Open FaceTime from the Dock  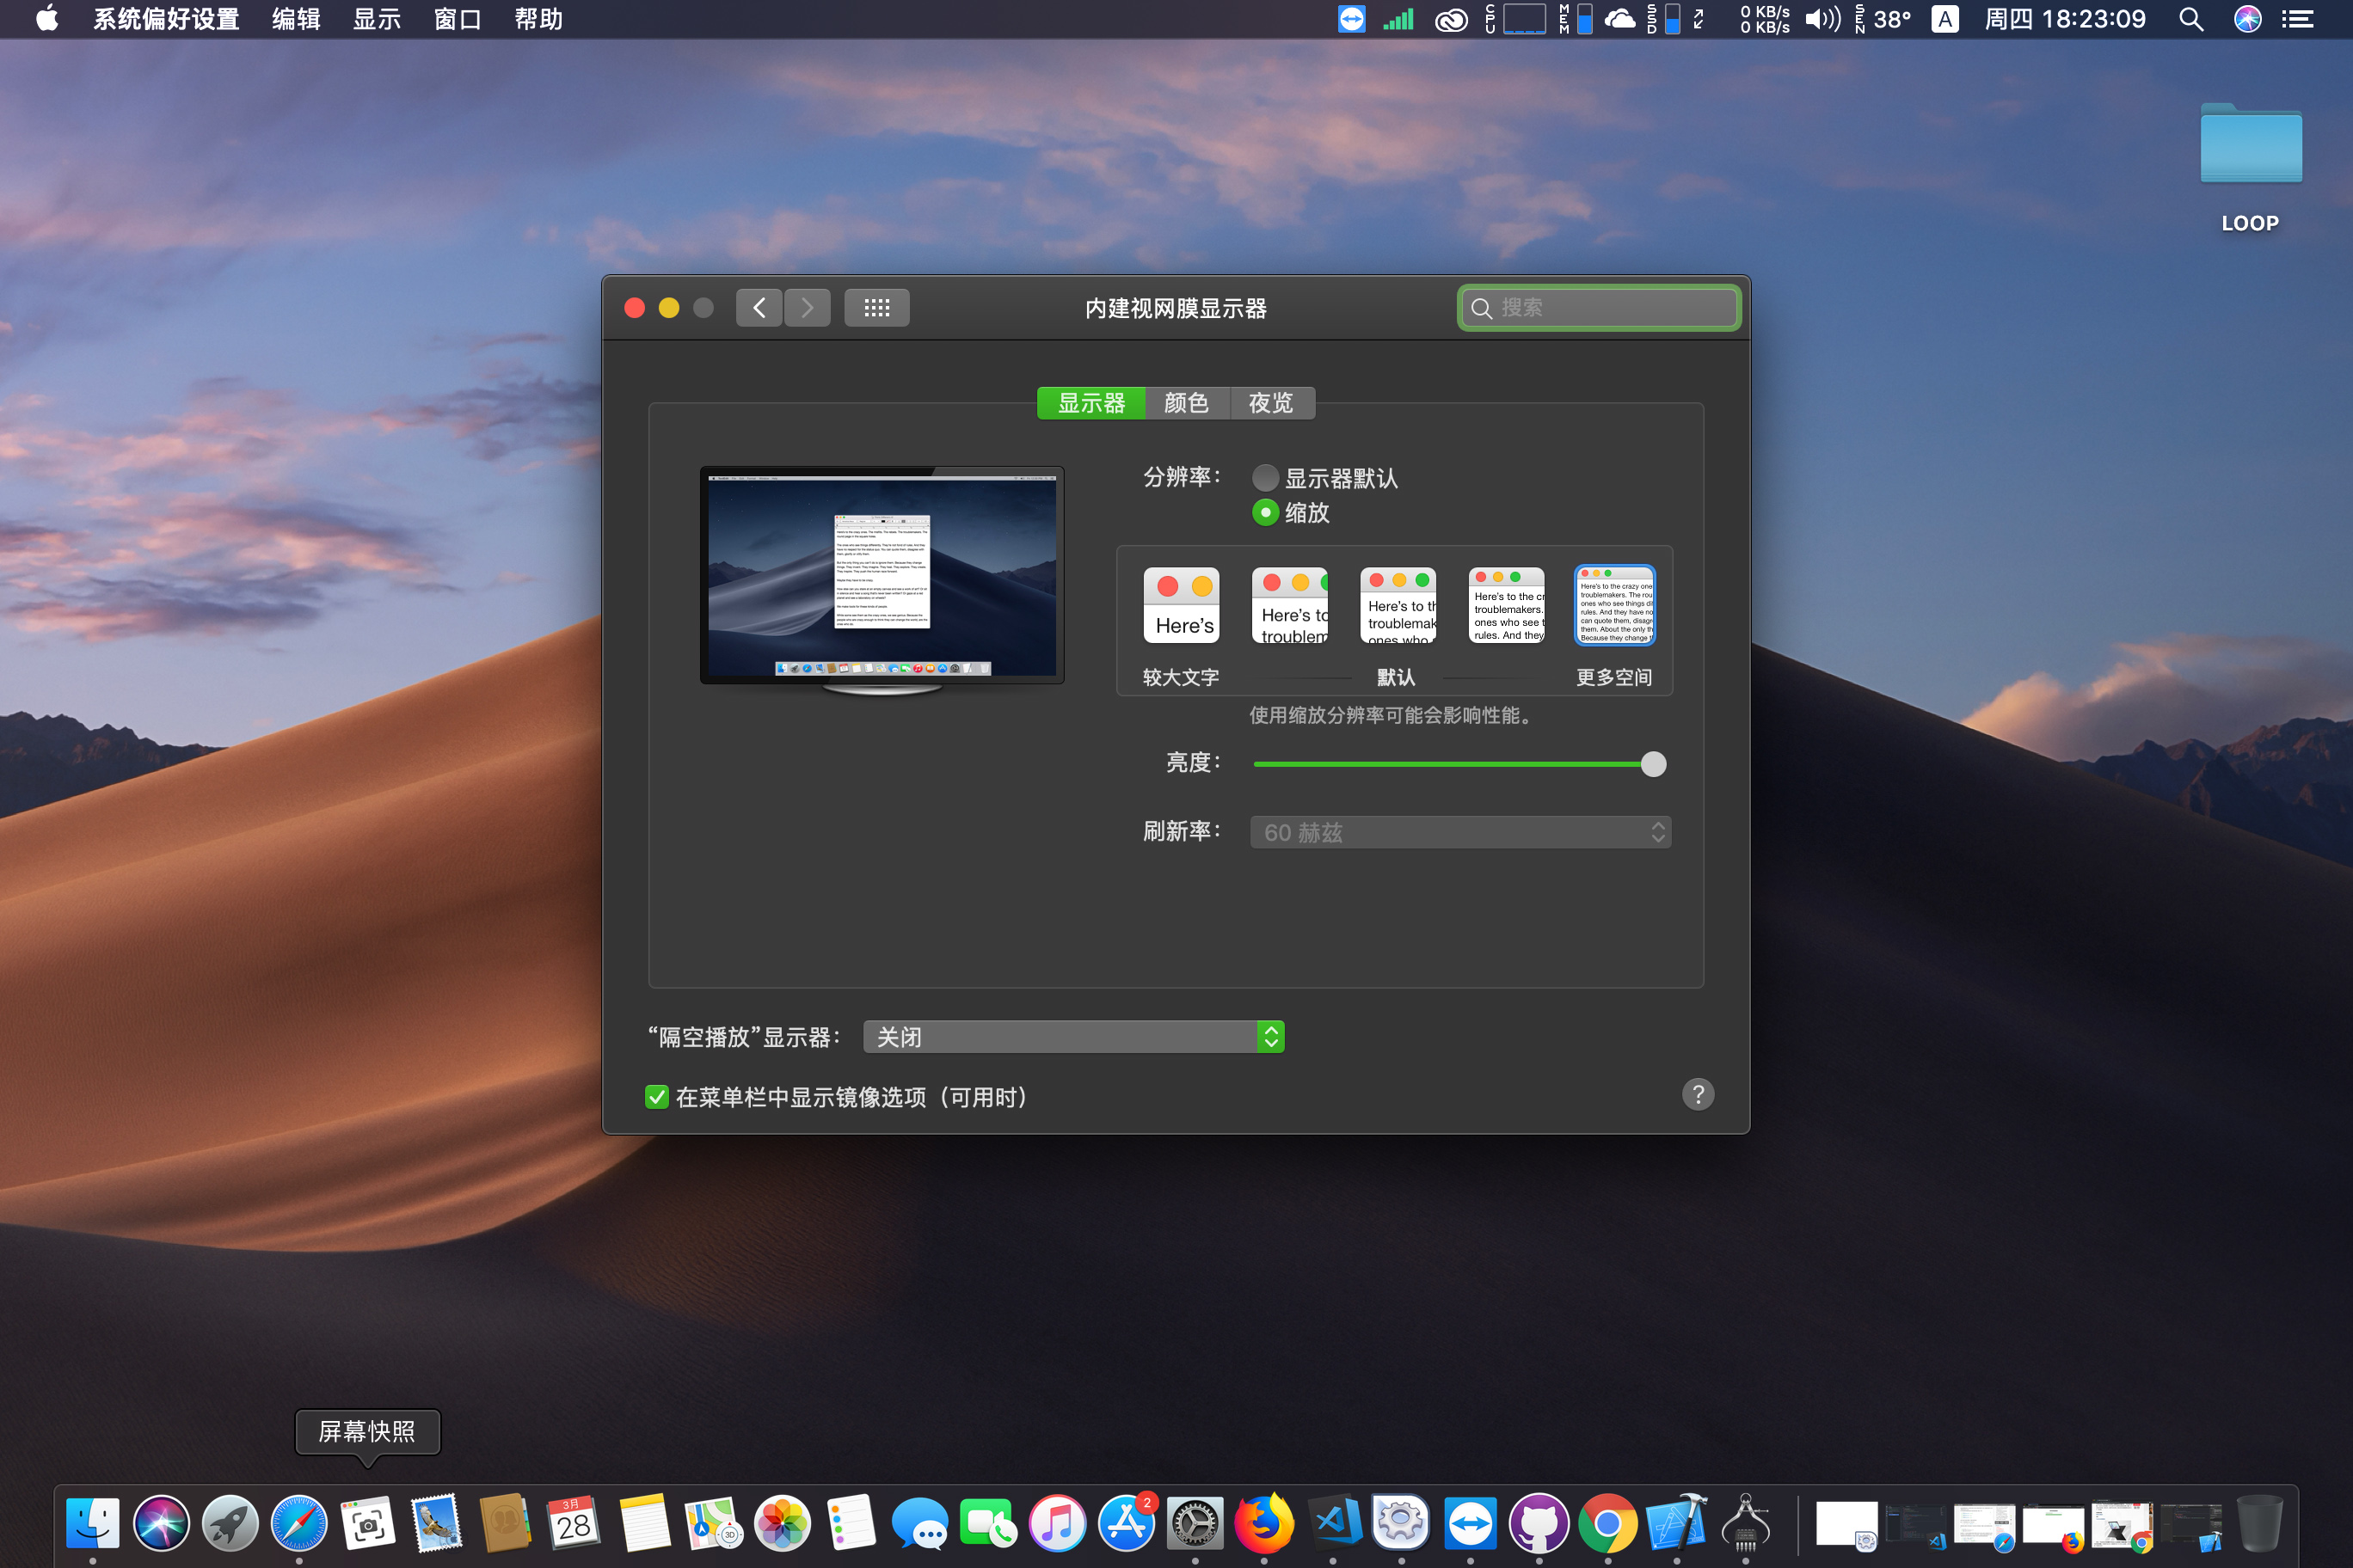click(988, 1524)
